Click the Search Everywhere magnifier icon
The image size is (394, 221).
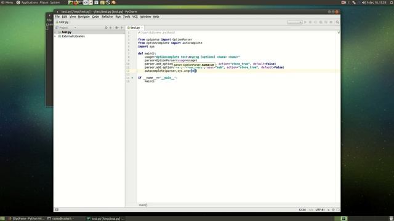(337, 22)
